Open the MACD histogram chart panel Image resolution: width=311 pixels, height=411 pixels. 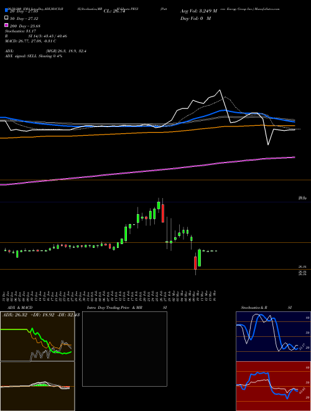point(37,386)
